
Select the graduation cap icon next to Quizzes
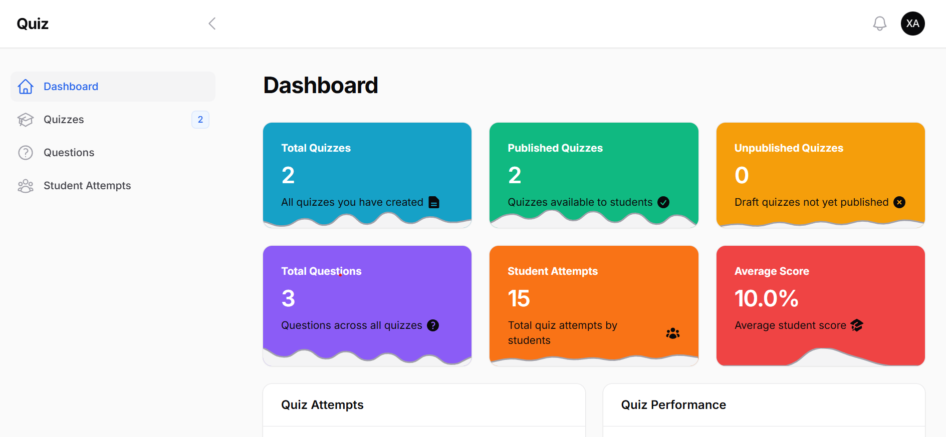[25, 120]
